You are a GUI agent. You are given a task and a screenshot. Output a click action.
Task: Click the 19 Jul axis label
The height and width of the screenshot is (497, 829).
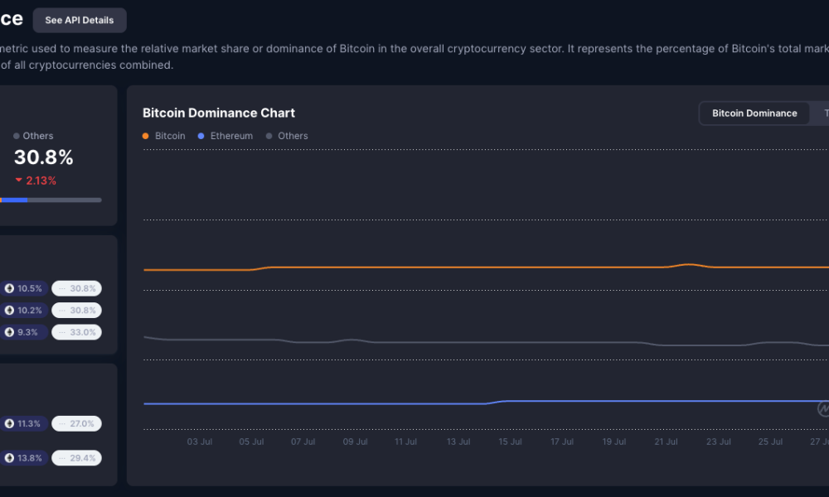613,442
